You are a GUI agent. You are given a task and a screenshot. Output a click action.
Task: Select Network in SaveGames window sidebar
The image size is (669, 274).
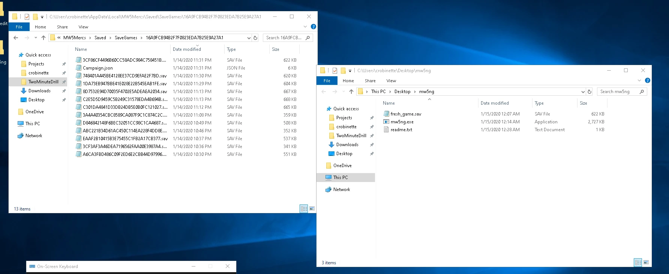pyautogui.click(x=34, y=136)
